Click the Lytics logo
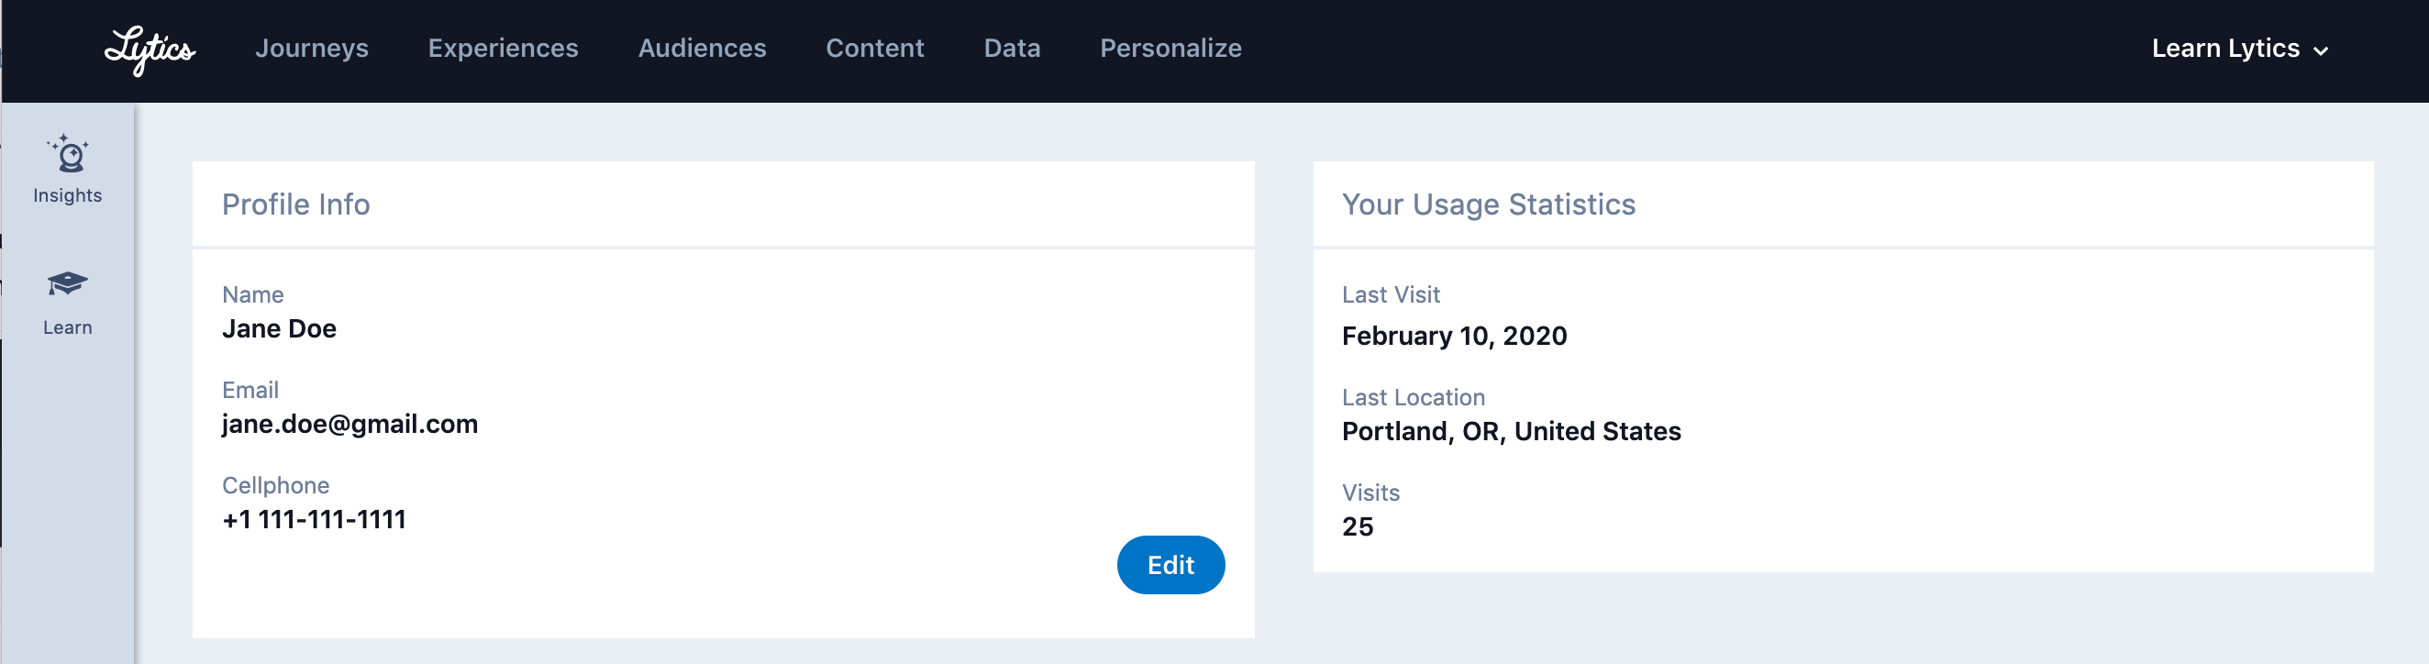Screen dimensions: 2429x664 coord(150,49)
